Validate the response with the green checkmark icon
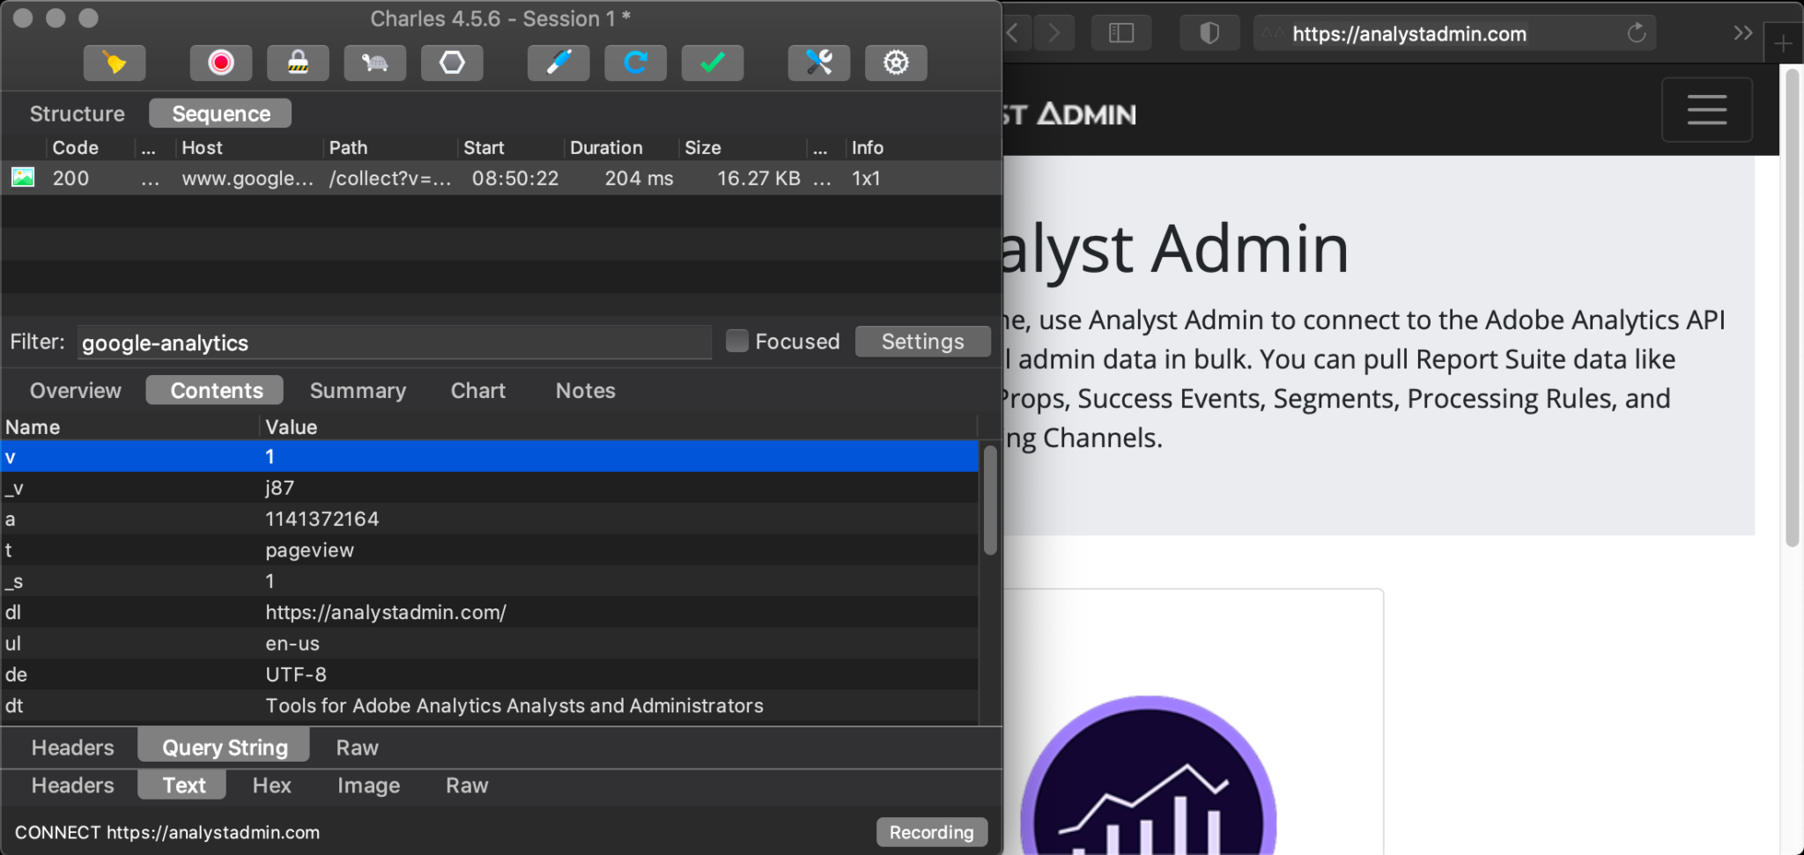The width and height of the screenshot is (1804, 855). (x=712, y=63)
